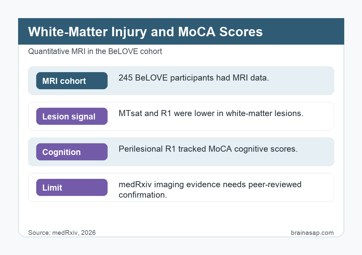362x255 pixels.
Task: Select the Cognition label badge
Action: [72, 152]
